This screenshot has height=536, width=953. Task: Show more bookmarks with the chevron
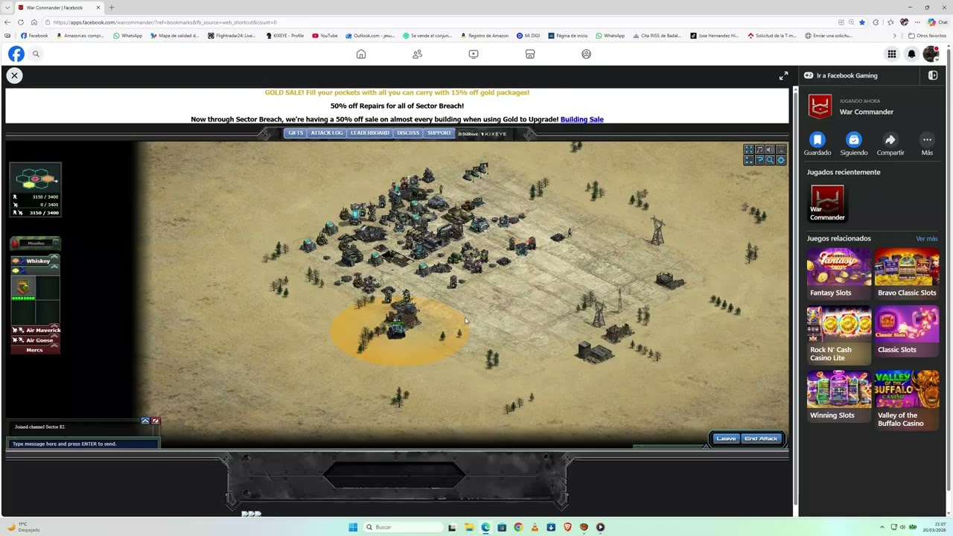895,36
